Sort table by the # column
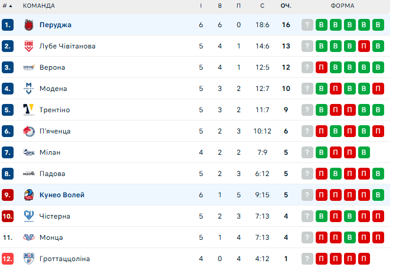 8,6
